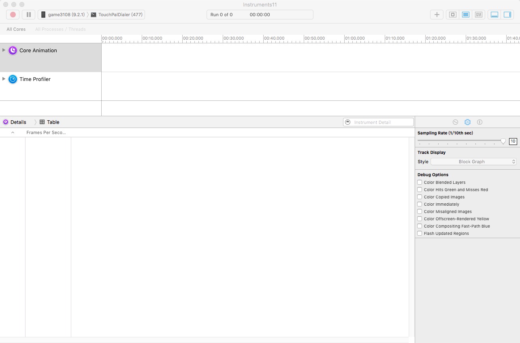Click the filter icon in the Instrument Detail field
Viewport: 520px width, 343px height.
(348, 122)
